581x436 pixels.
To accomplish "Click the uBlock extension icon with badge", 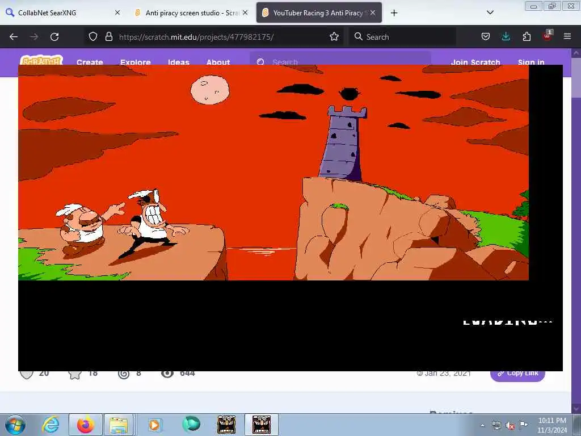I will pyautogui.click(x=548, y=36).
